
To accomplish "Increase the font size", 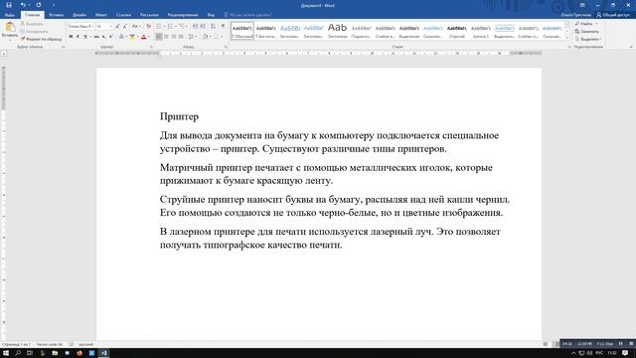I will (117, 27).
